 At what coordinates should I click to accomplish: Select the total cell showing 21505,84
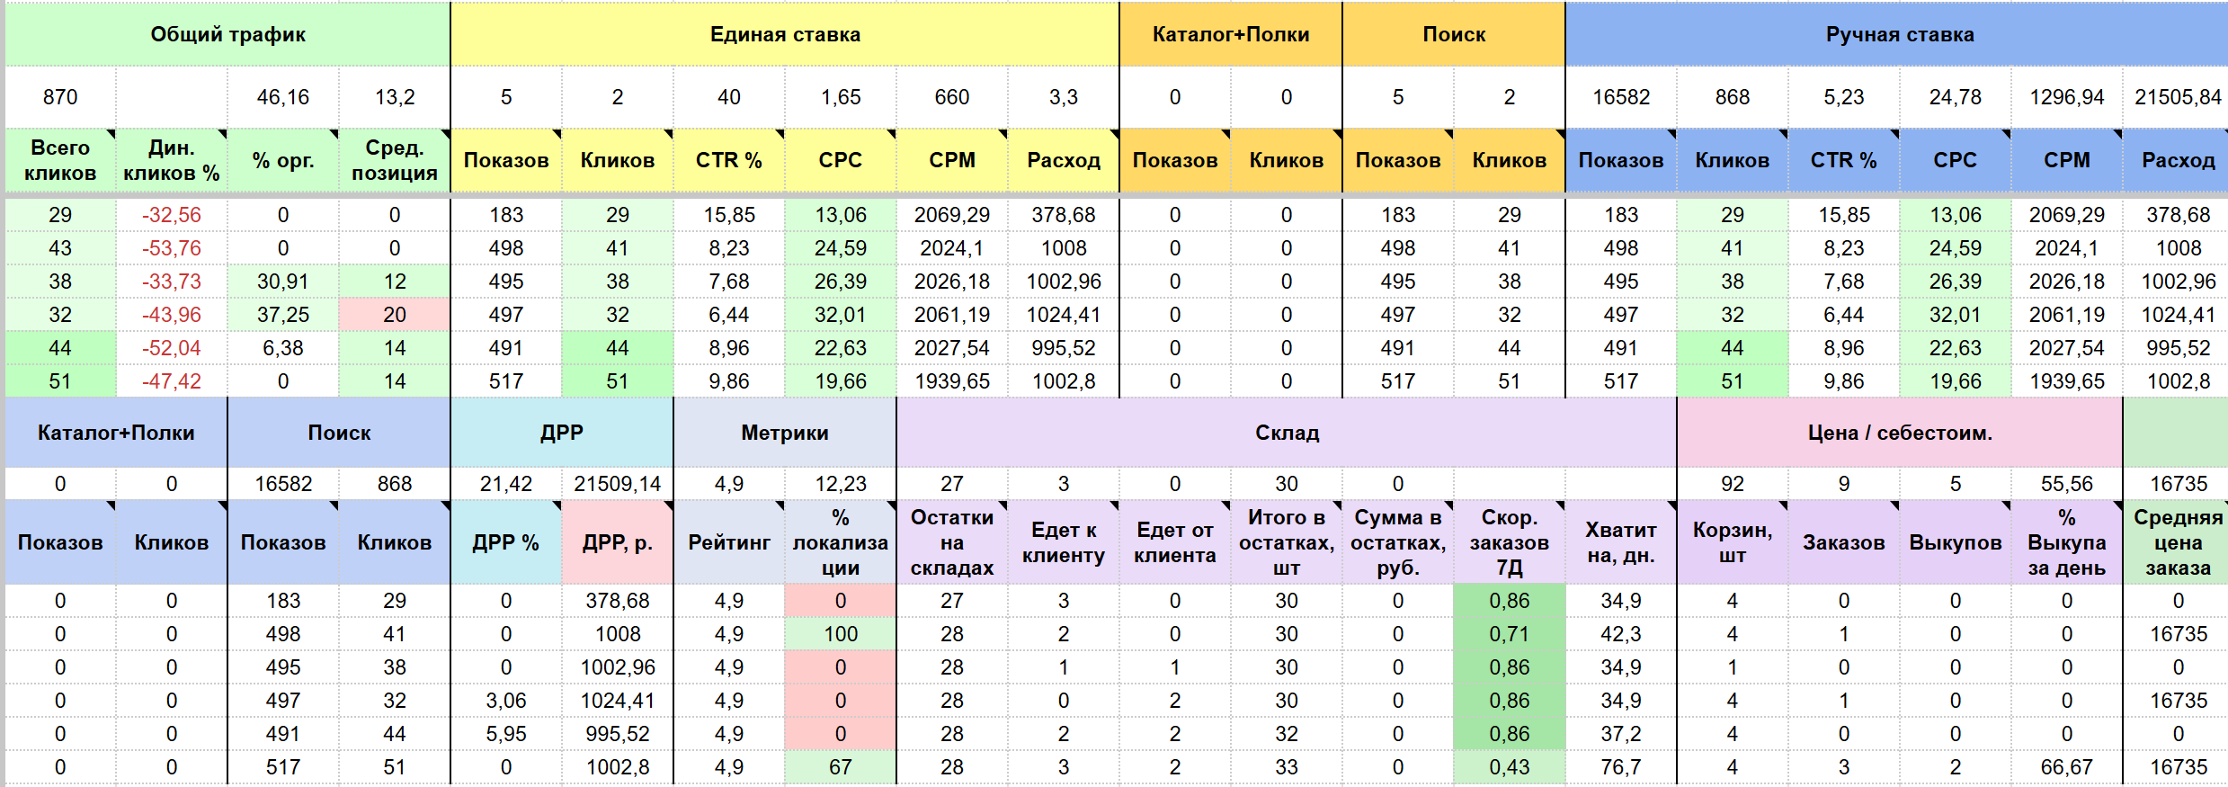(2178, 97)
